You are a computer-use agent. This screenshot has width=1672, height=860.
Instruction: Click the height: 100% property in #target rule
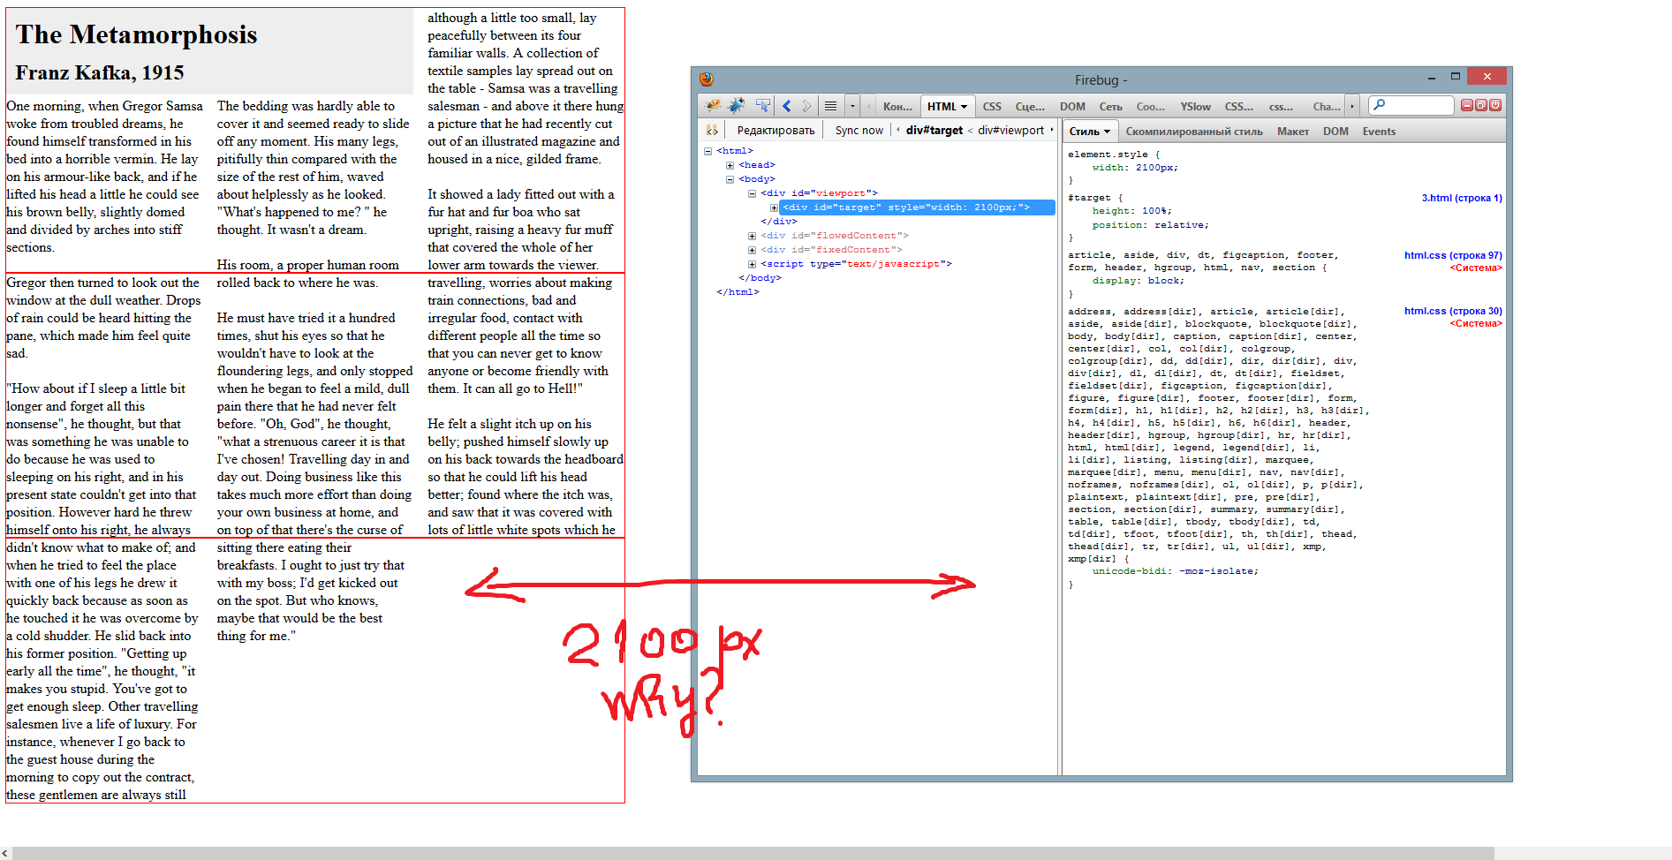tap(1131, 211)
